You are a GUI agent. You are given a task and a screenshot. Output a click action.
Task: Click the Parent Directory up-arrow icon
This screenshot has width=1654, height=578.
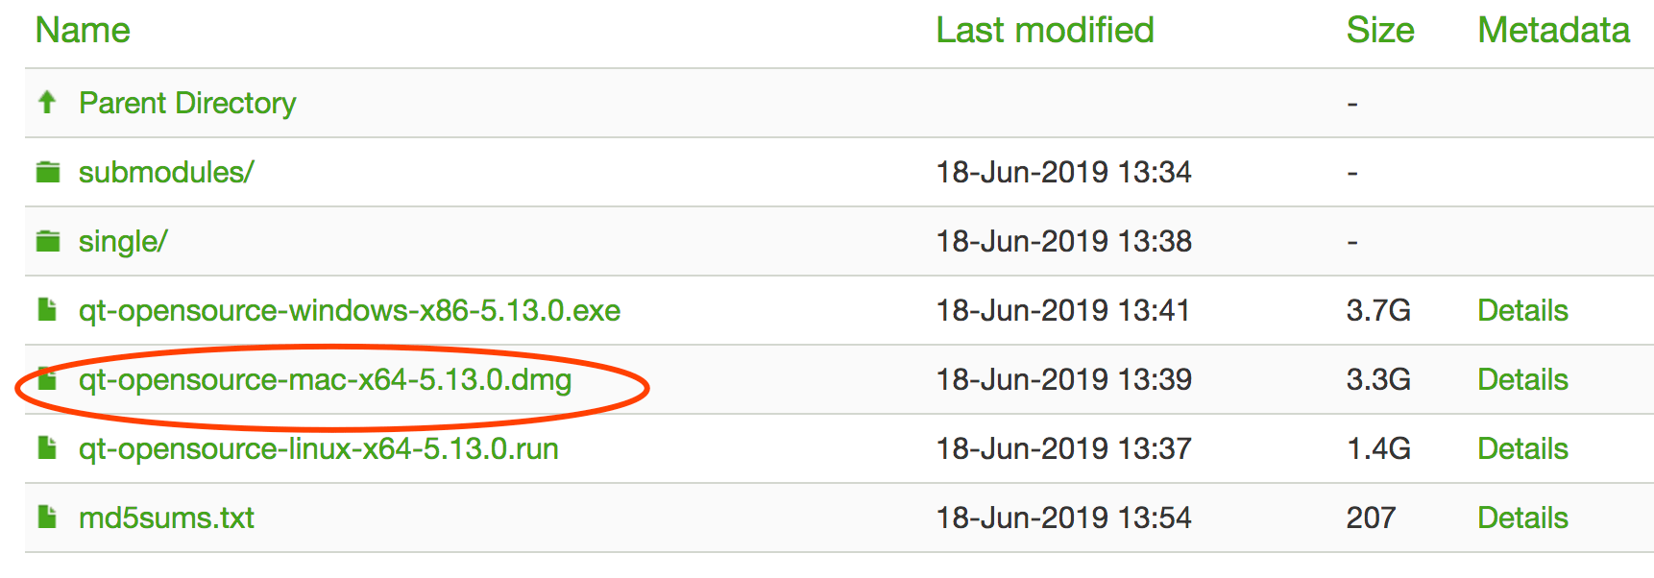(47, 102)
